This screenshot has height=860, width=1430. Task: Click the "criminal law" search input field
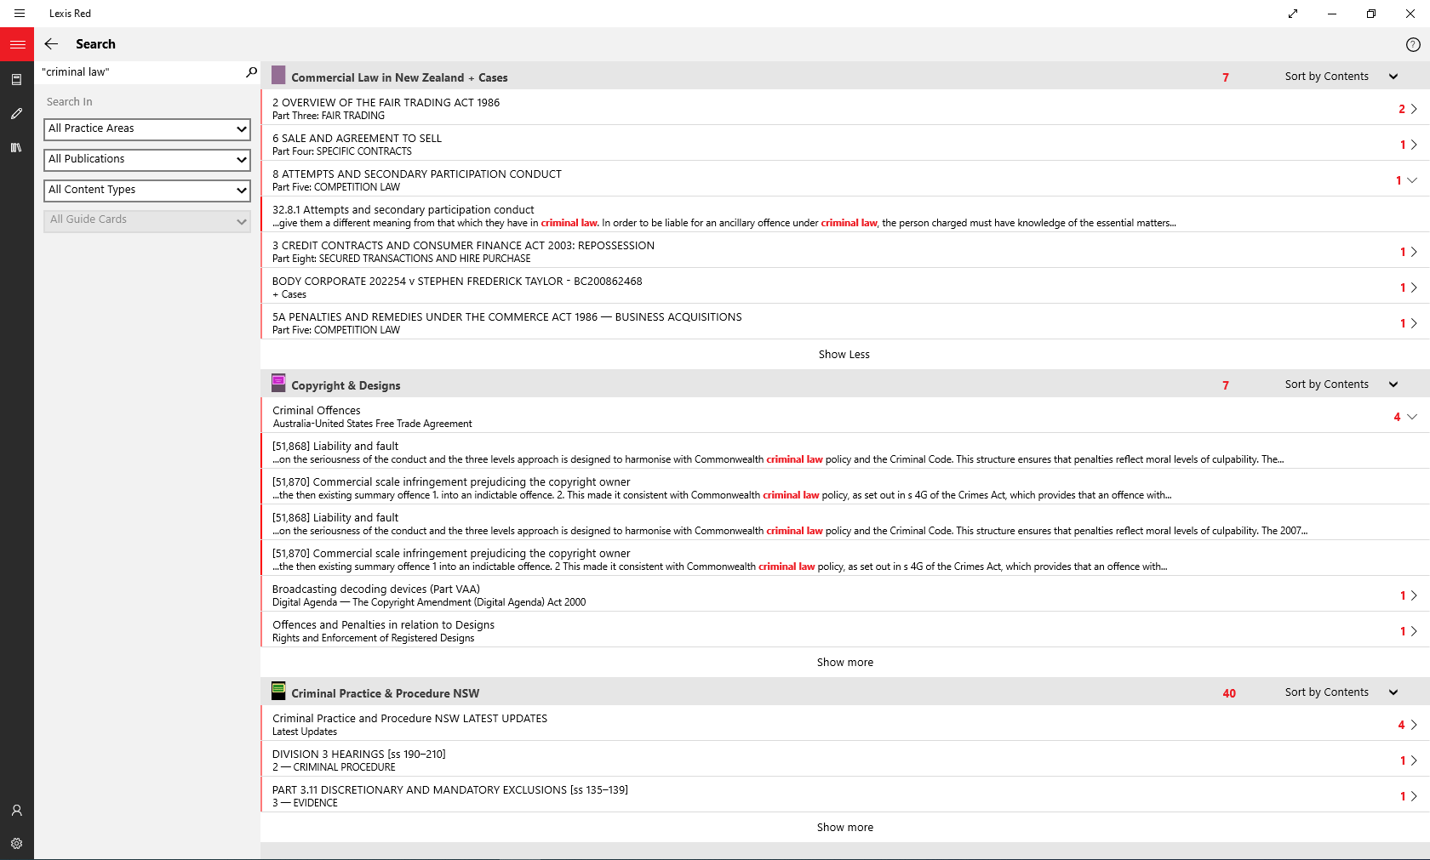tap(140, 72)
